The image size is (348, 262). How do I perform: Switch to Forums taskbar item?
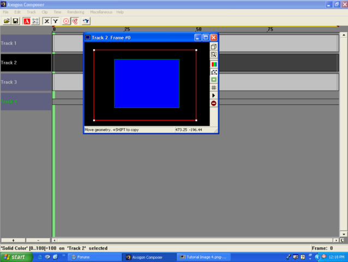point(94,257)
